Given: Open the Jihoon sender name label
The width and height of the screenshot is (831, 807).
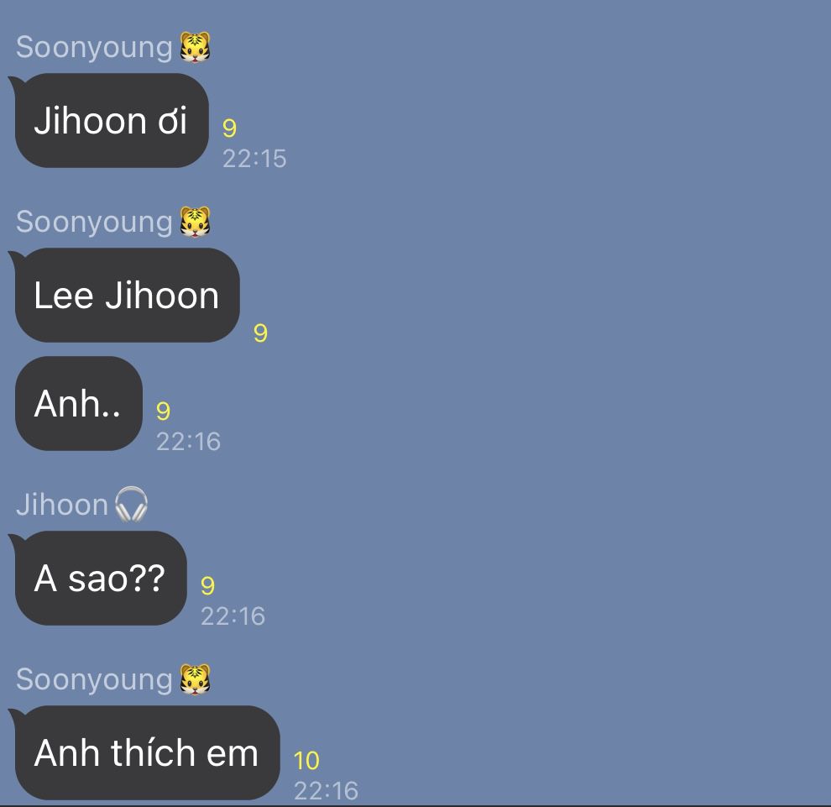Looking at the screenshot, I should click(x=62, y=504).
